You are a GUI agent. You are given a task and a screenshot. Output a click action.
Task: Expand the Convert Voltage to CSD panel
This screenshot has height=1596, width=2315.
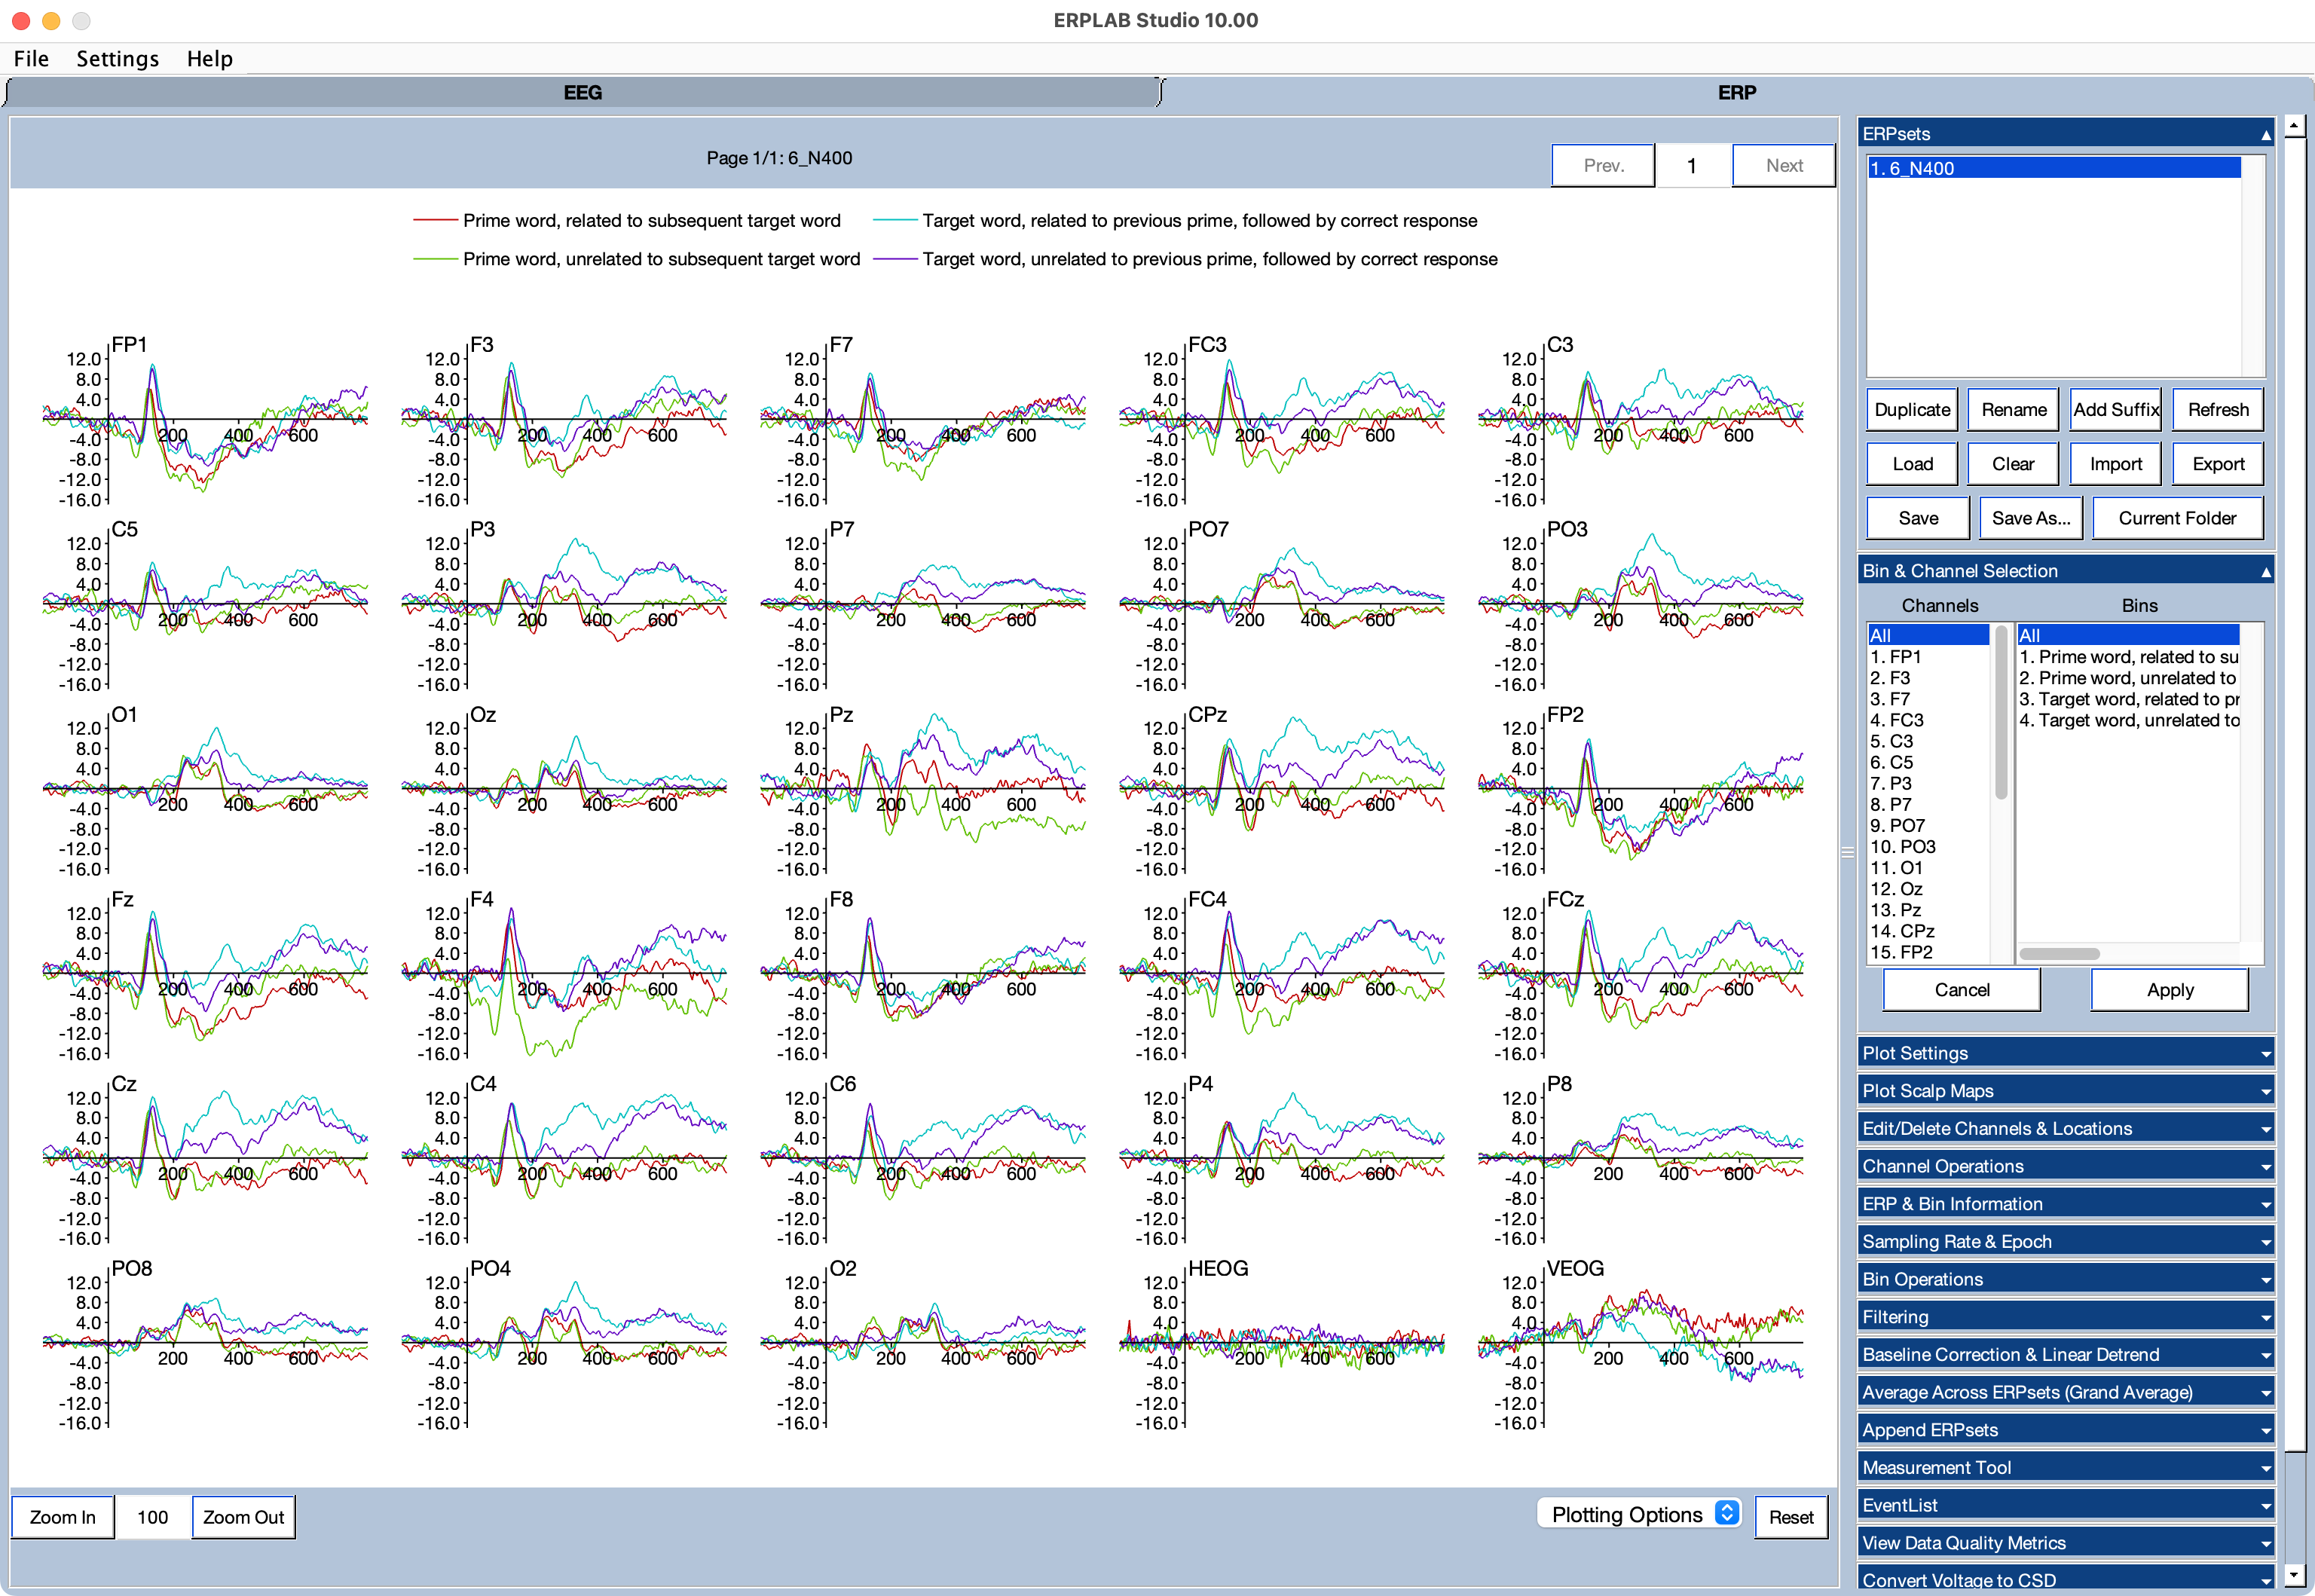[x=2066, y=1579]
